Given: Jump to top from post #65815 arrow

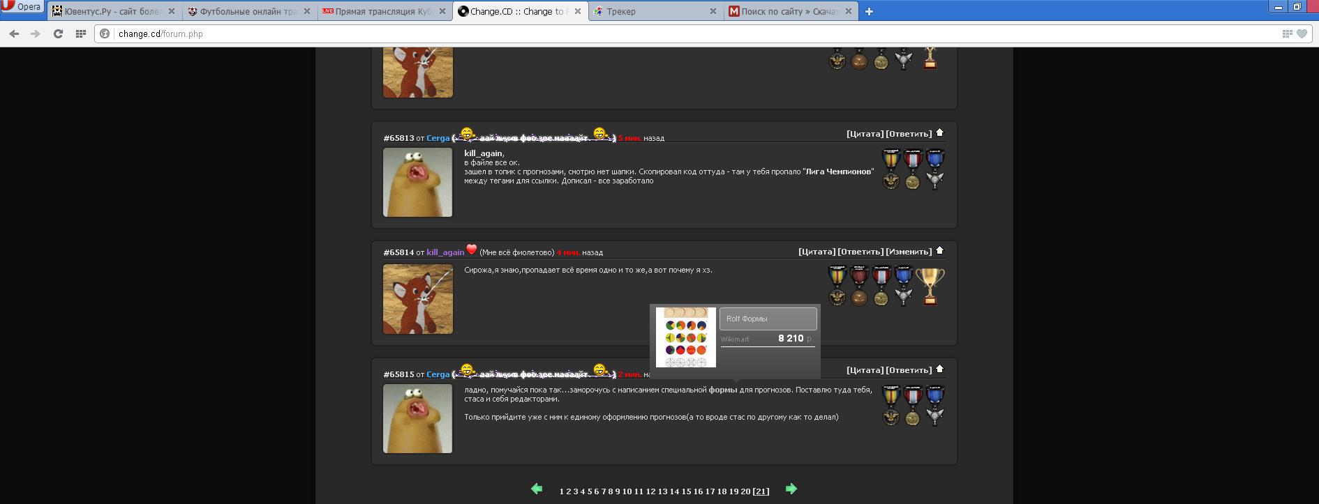Looking at the screenshot, I should (x=939, y=369).
